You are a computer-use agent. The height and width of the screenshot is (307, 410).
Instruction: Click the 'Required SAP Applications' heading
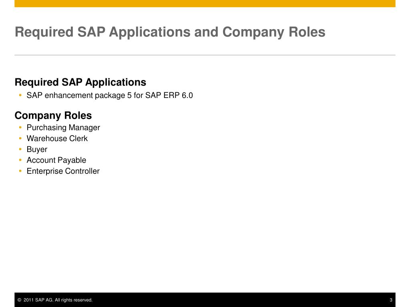[80, 82]
